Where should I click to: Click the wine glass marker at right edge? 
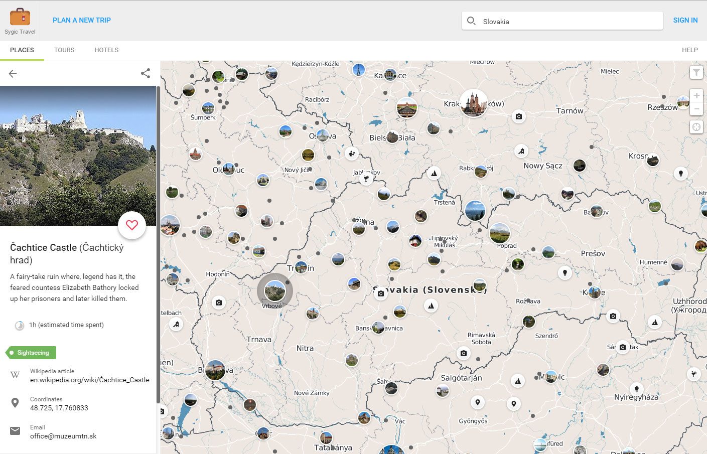tap(694, 374)
